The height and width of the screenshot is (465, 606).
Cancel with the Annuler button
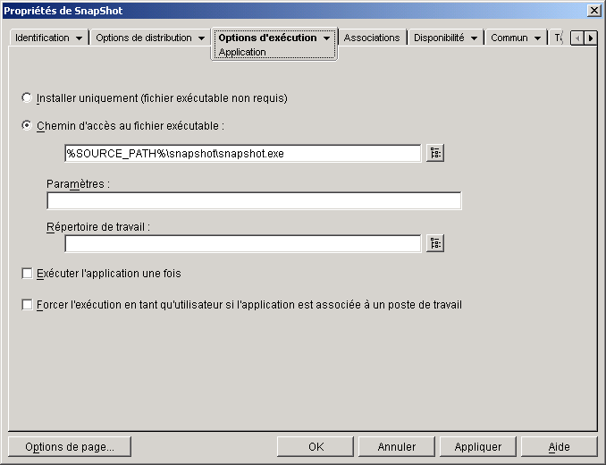(397, 447)
